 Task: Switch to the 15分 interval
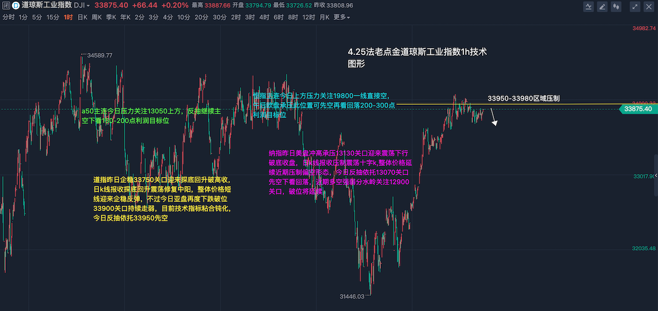point(52,17)
